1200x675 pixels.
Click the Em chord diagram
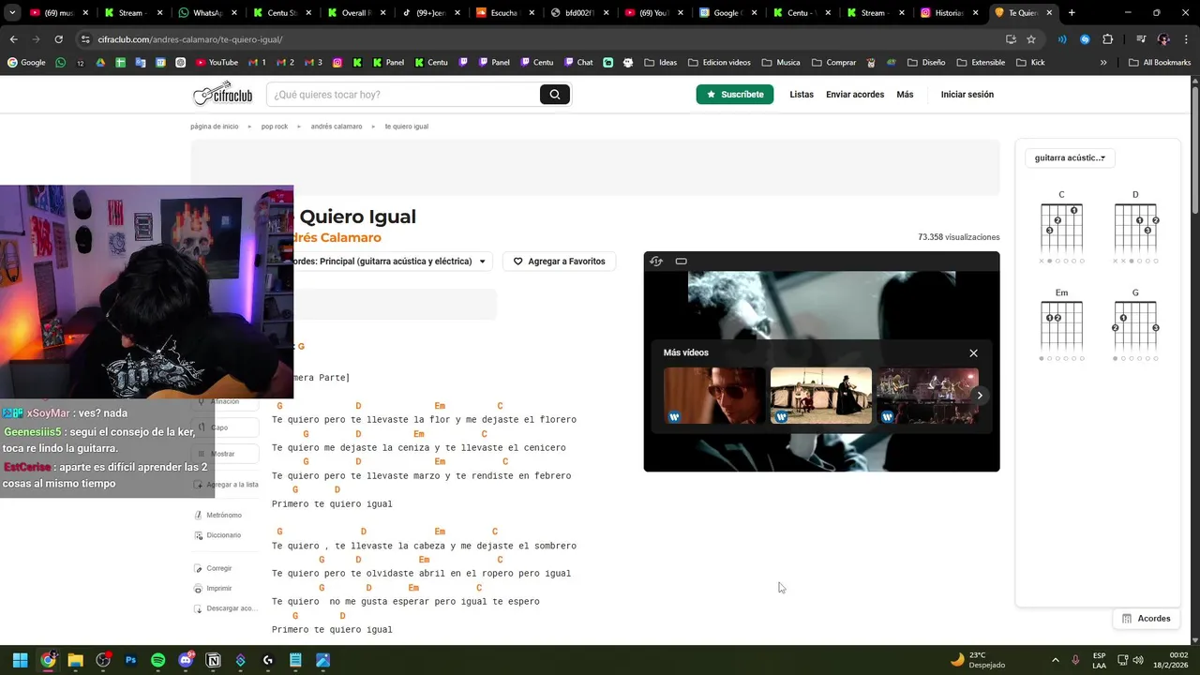point(1061,325)
